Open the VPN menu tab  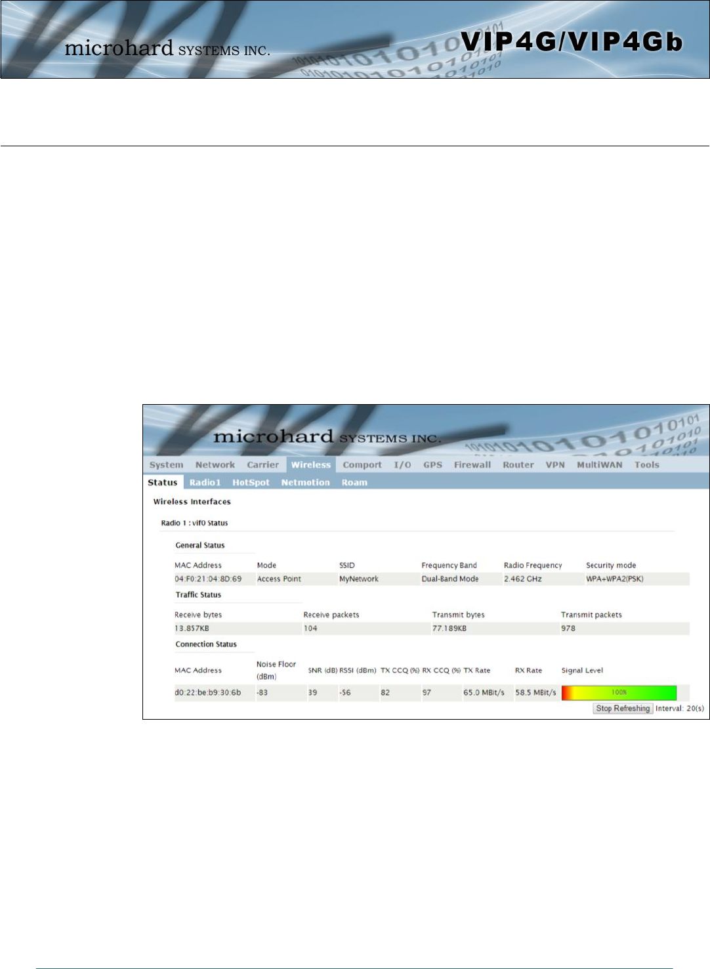(x=555, y=464)
